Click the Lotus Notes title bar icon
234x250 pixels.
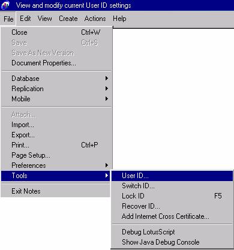point(5,5)
